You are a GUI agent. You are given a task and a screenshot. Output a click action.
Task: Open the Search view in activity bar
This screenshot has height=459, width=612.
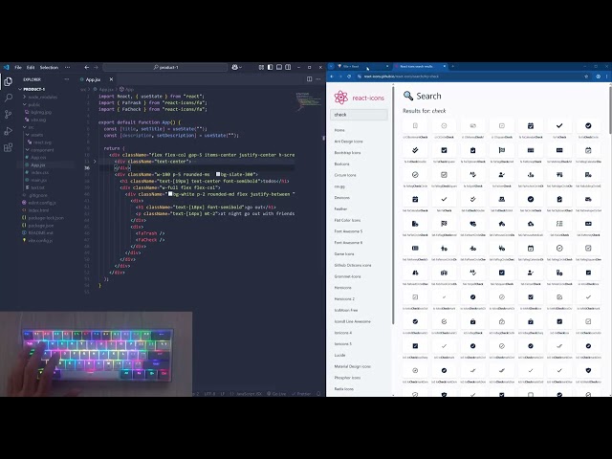point(9,98)
